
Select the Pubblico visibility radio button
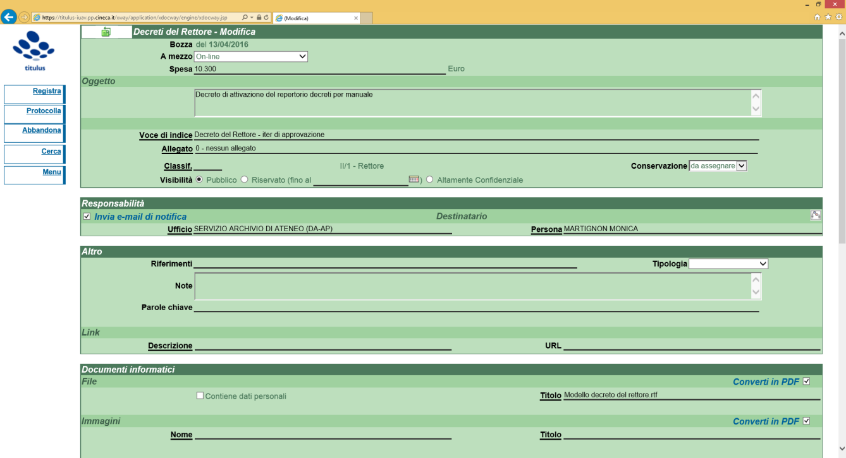point(199,179)
